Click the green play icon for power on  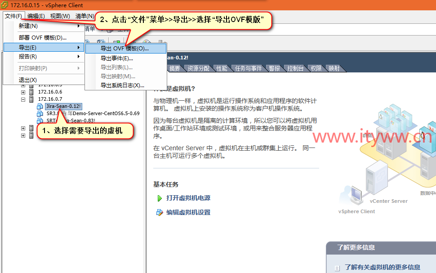[160, 198]
